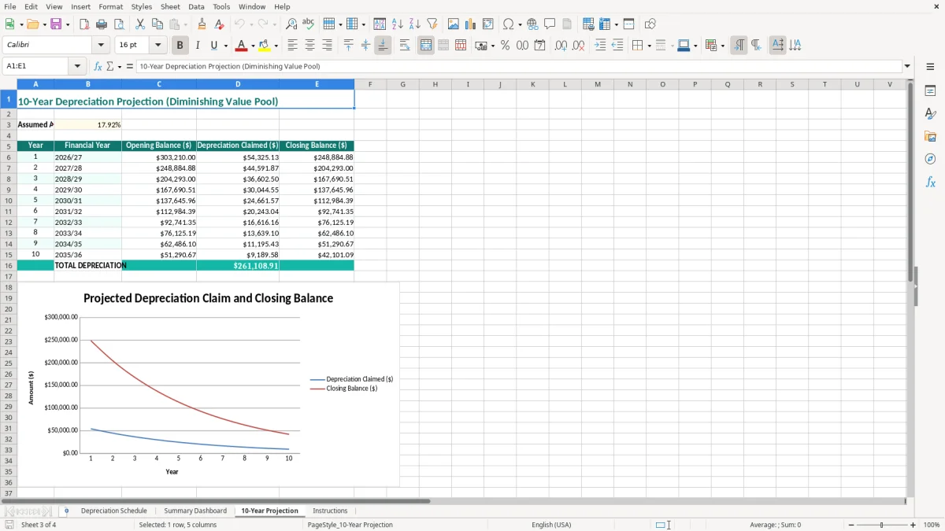Screen dimensions: 945x531
Task: Click the Select Function sigma button
Action: pos(110,67)
